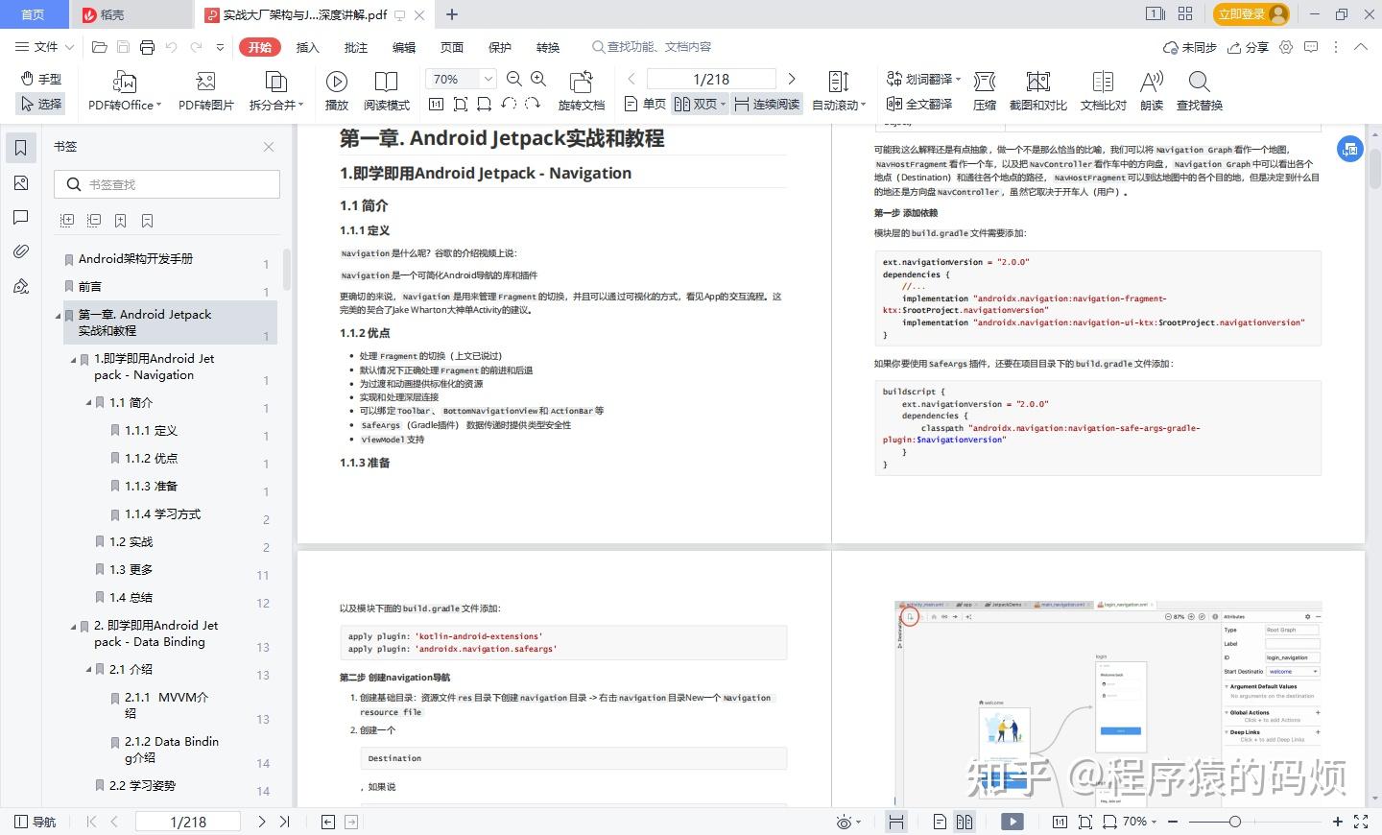
Task: Enable 连续阅读 continuous reading mode
Action: 766,104
